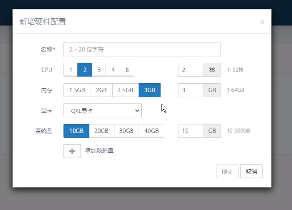Close the dialog with the X icon
The width and height of the screenshot is (292, 210).
[x=262, y=22]
